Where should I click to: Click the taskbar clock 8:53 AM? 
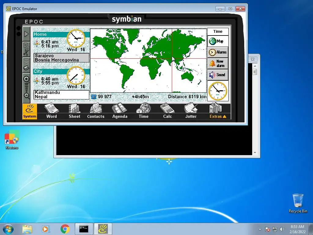297,229
